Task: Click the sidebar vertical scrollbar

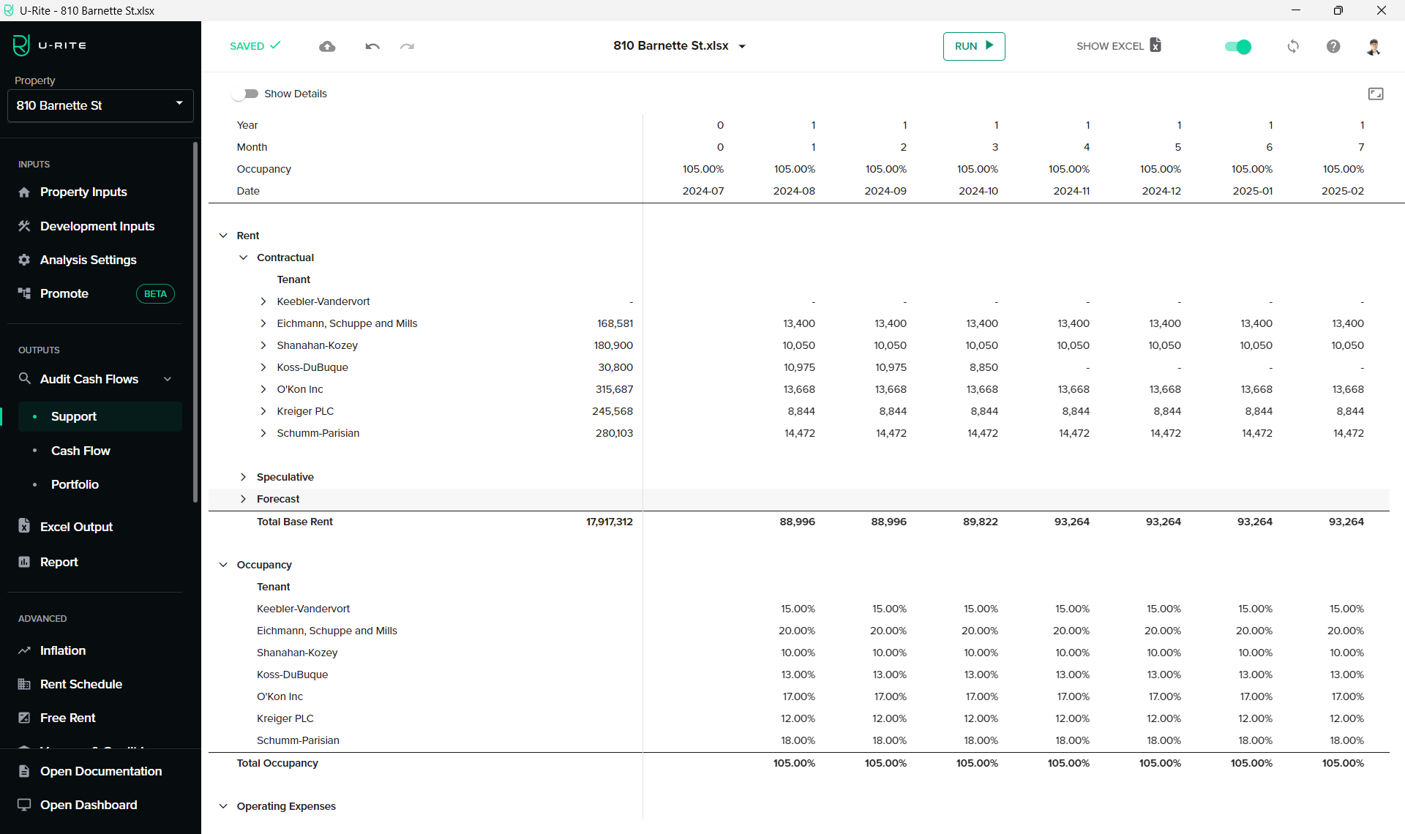Action: tap(195, 322)
